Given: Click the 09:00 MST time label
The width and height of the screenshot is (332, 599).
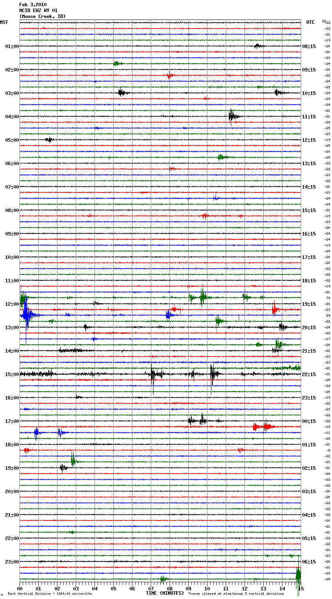Looking at the screenshot, I should (x=12, y=234).
